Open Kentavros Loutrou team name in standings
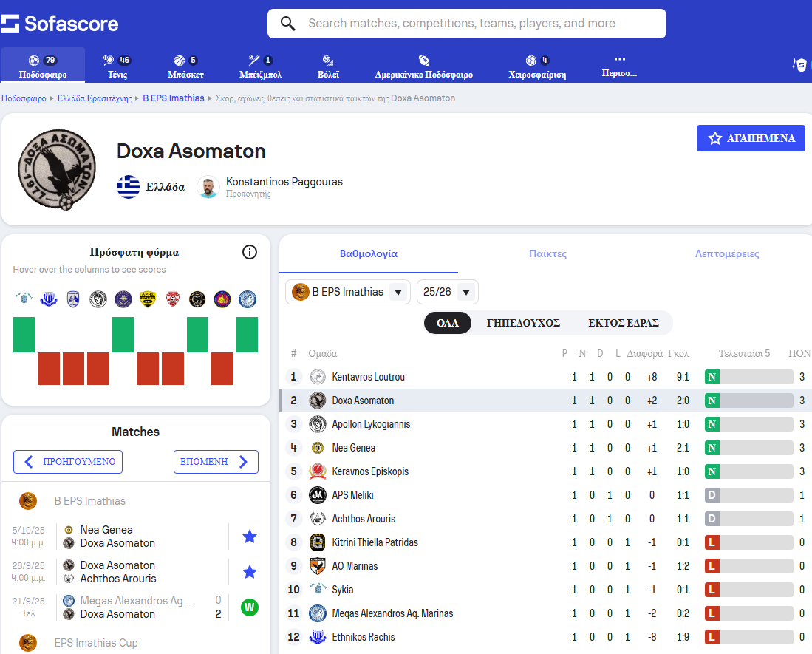Viewport: 812px width, 654px height. pos(368,377)
